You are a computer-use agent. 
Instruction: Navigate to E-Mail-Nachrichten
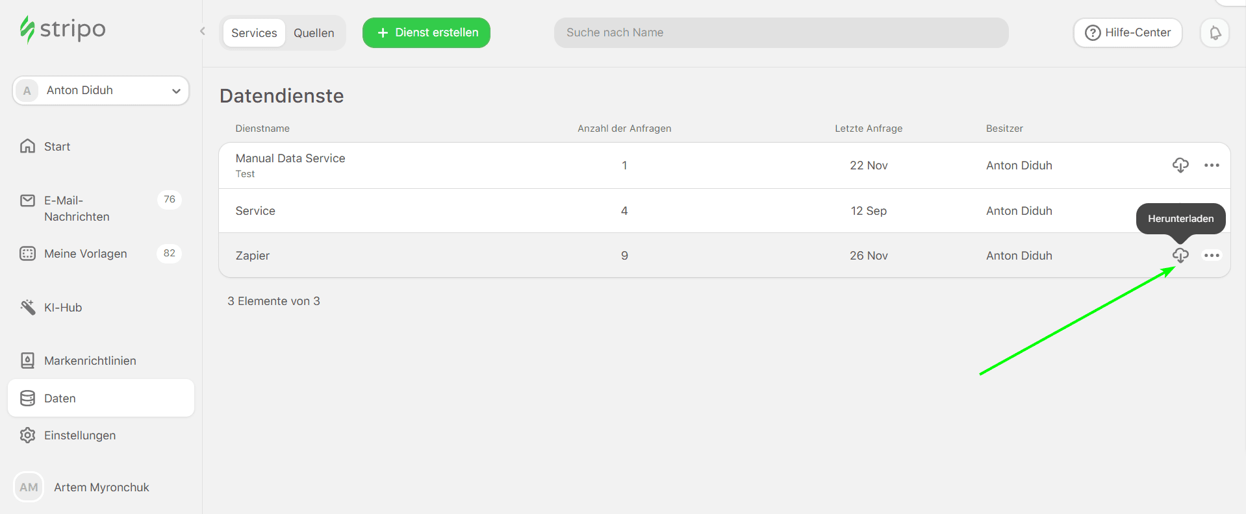point(77,208)
